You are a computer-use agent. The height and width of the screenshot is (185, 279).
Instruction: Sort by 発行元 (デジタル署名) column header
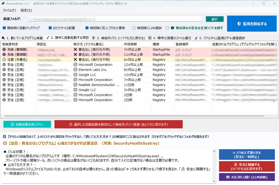tap(97, 44)
